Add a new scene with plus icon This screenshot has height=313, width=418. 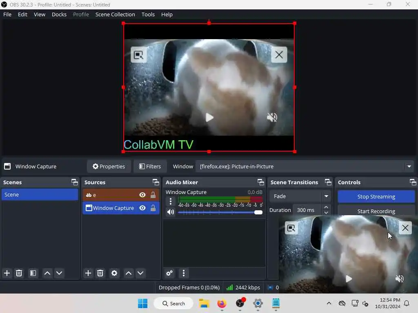[x=7, y=273]
